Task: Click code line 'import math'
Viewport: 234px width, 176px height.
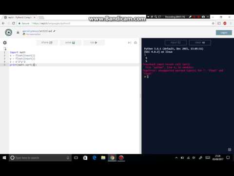Action: click(18, 52)
